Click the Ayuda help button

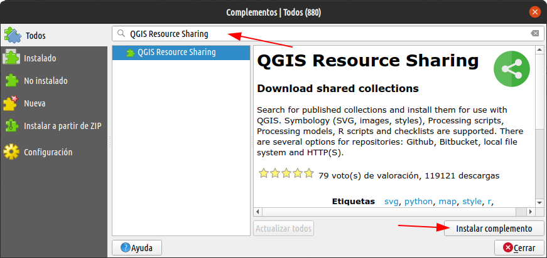point(136,247)
